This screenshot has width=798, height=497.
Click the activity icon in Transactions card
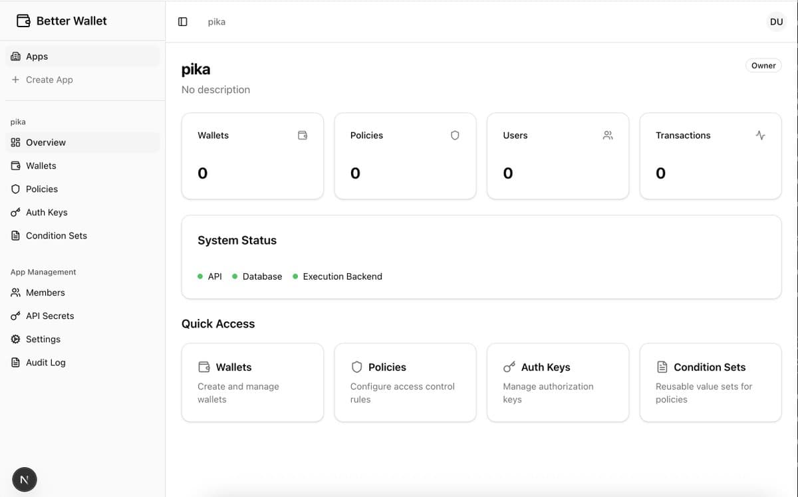(760, 136)
